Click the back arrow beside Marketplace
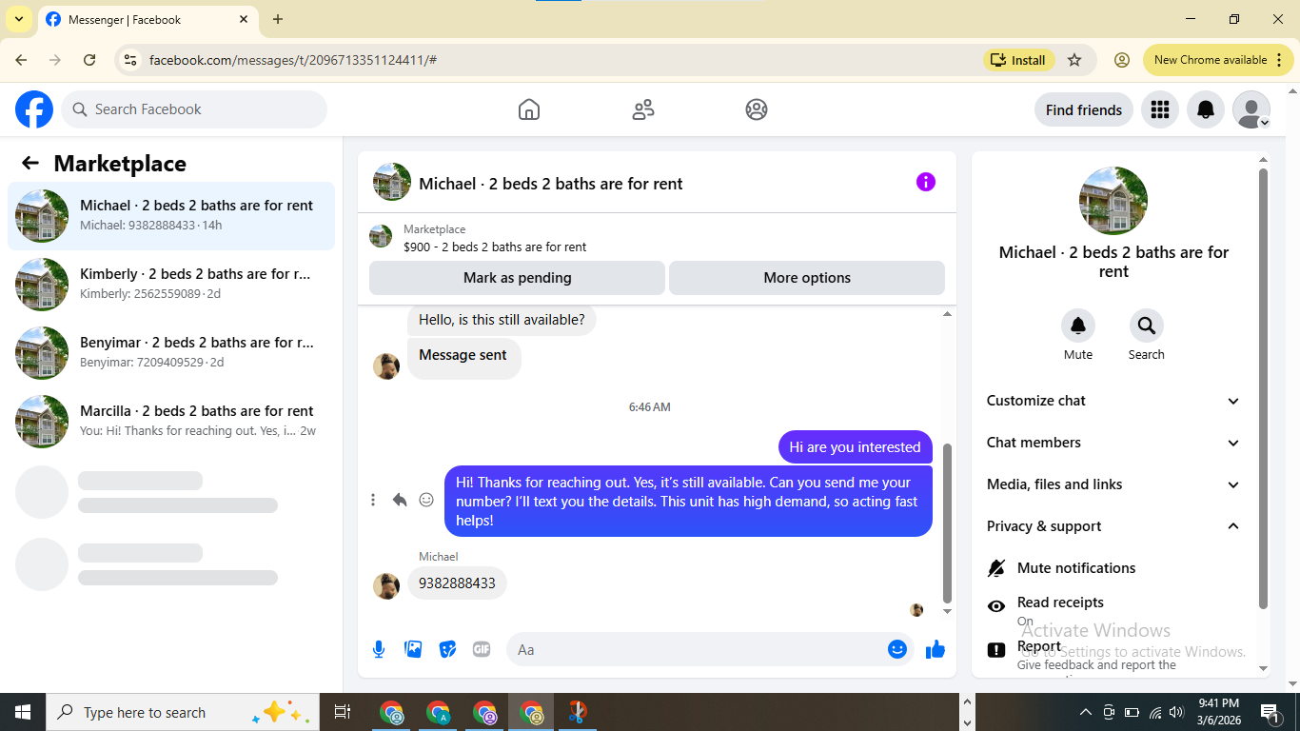Viewport: 1300px width, 731px height. click(30, 163)
